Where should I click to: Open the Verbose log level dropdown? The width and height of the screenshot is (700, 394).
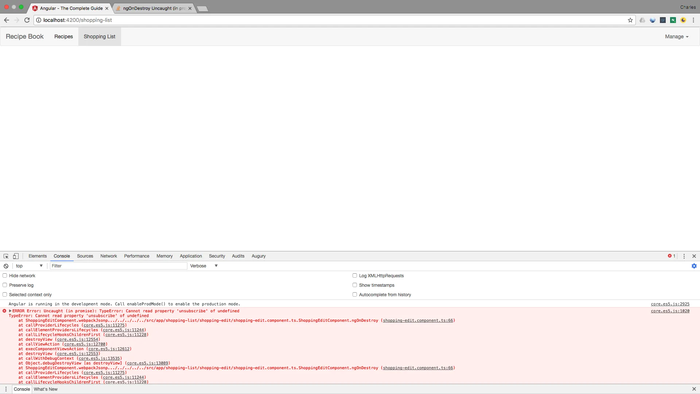coord(203,266)
